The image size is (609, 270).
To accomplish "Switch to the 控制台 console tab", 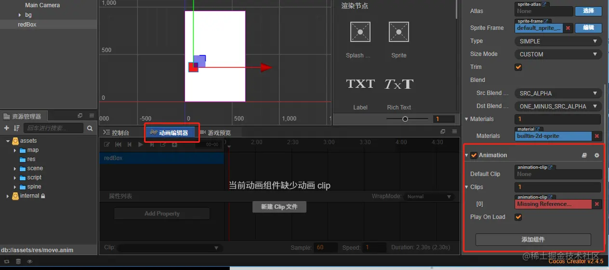I will [117, 133].
